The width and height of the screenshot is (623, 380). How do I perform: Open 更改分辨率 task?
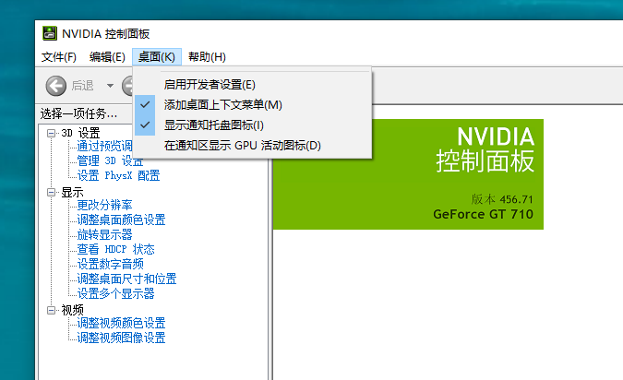pos(104,206)
